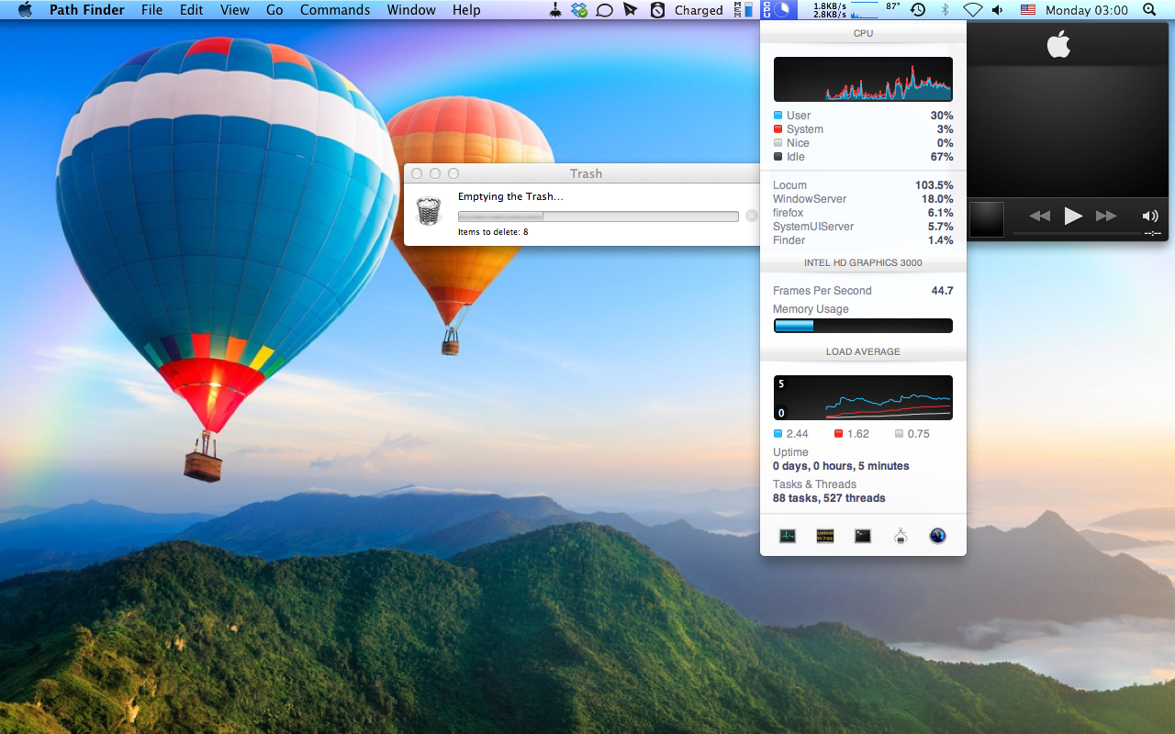Click the User 30% CPU row
Image resolution: width=1175 pixels, height=734 pixels.
pyautogui.click(x=863, y=116)
